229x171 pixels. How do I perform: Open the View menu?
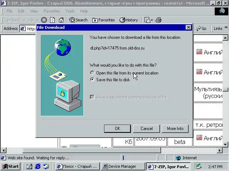34,11
